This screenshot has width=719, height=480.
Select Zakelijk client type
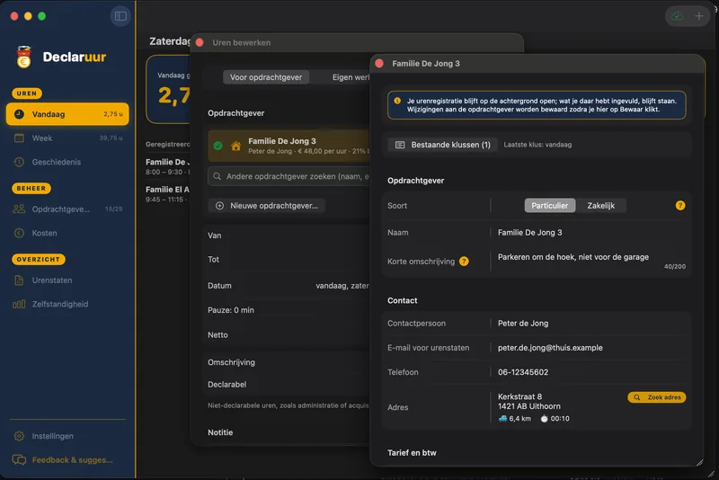coord(600,205)
